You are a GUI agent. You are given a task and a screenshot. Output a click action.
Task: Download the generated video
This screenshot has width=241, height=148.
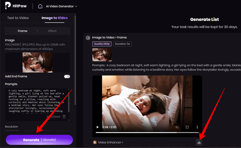click(x=199, y=142)
